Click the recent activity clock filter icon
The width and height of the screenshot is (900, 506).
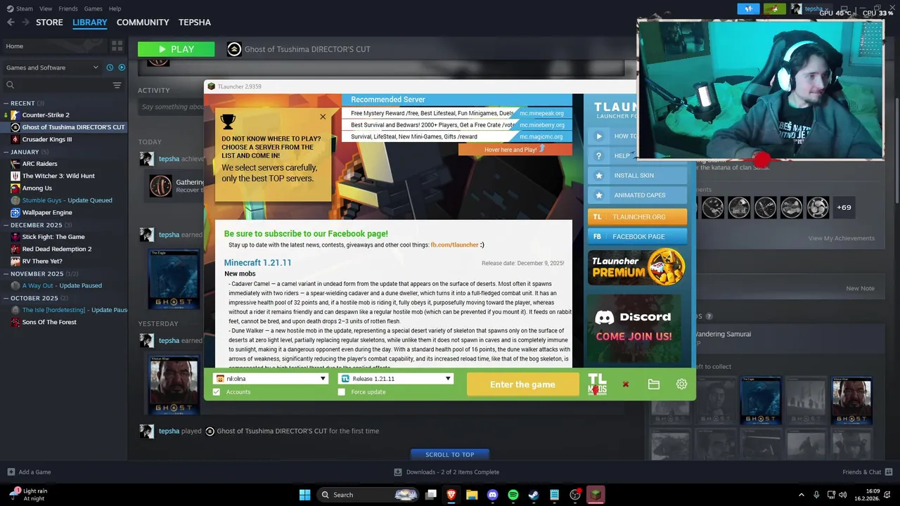pos(110,67)
